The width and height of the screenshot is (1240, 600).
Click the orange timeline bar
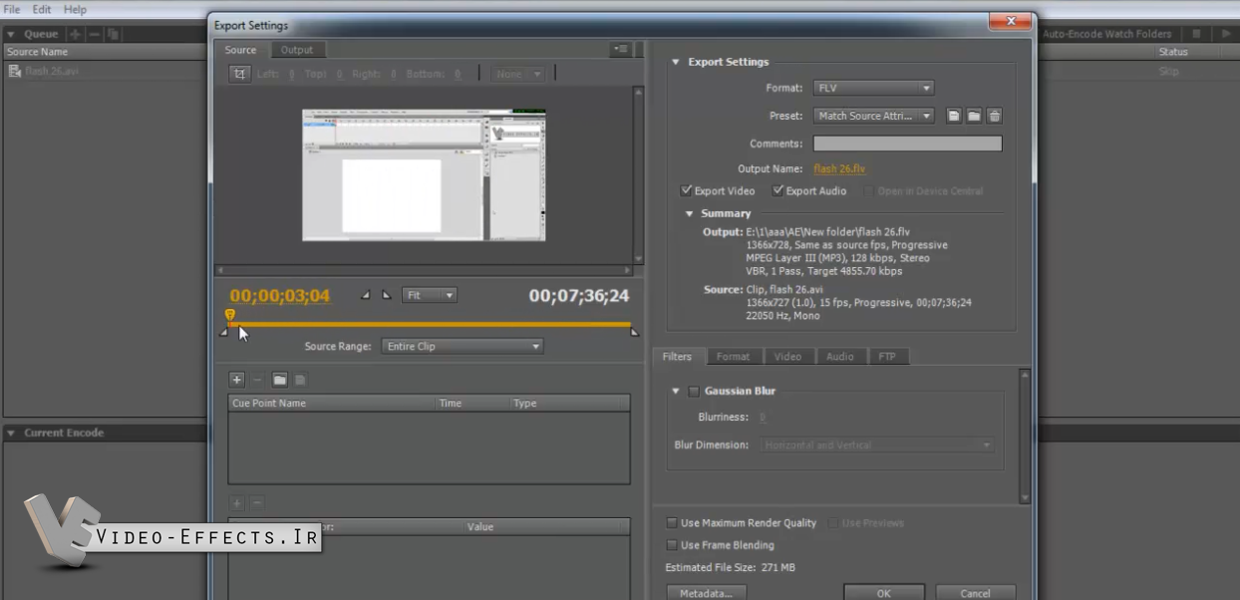click(430, 324)
